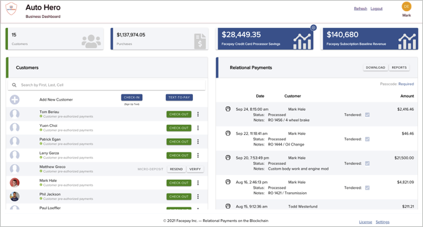Expand more options for Phil Jackson

pyautogui.click(x=198, y=197)
